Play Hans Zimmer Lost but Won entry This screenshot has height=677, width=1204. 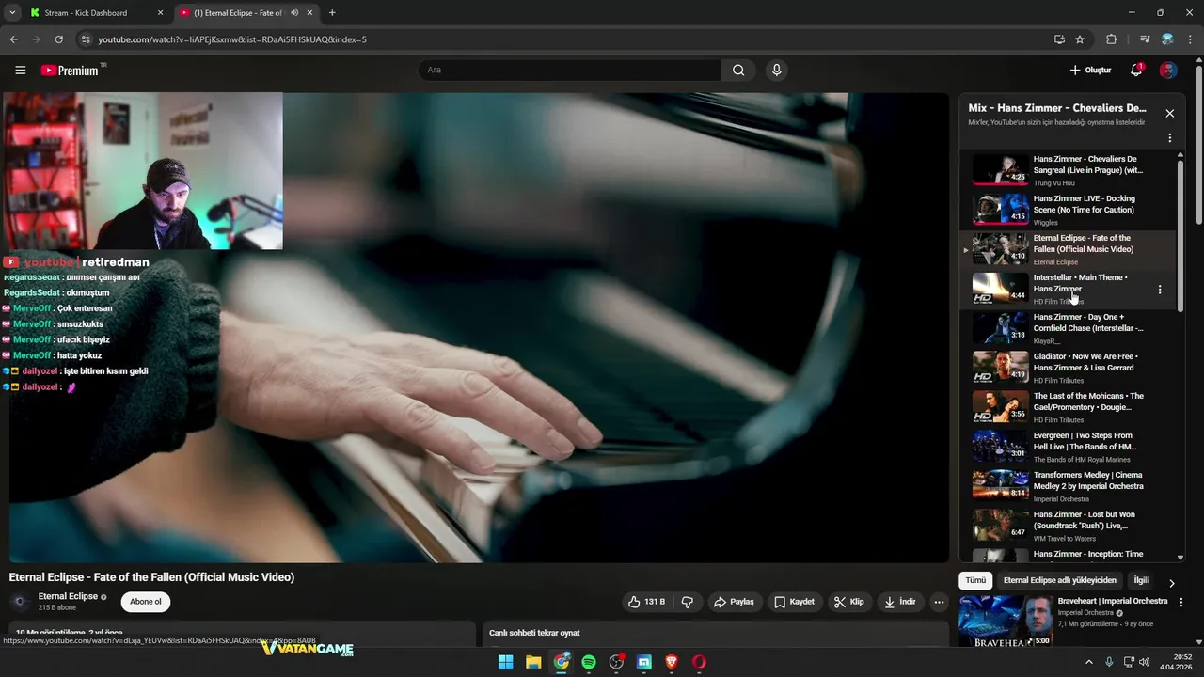(1068, 526)
